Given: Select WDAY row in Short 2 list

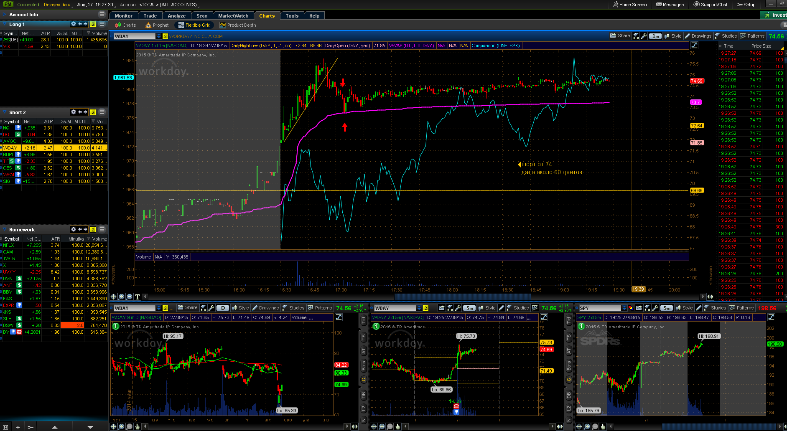Looking at the screenshot, I should (x=54, y=148).
